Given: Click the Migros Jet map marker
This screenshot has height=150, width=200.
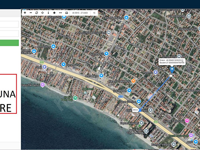Looking at the screenshot, I should pyautogui.click(x=64, y=17).
